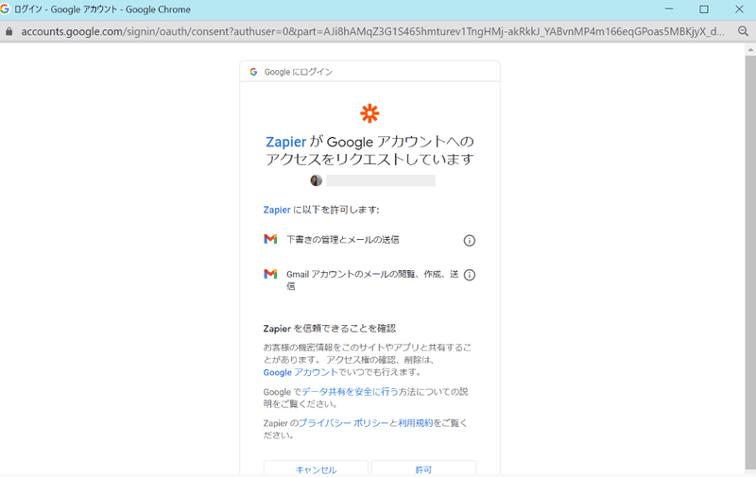
Task: Open the プライバシー ポリシー link
Action: pyautogui.click(x=343, y=423)
